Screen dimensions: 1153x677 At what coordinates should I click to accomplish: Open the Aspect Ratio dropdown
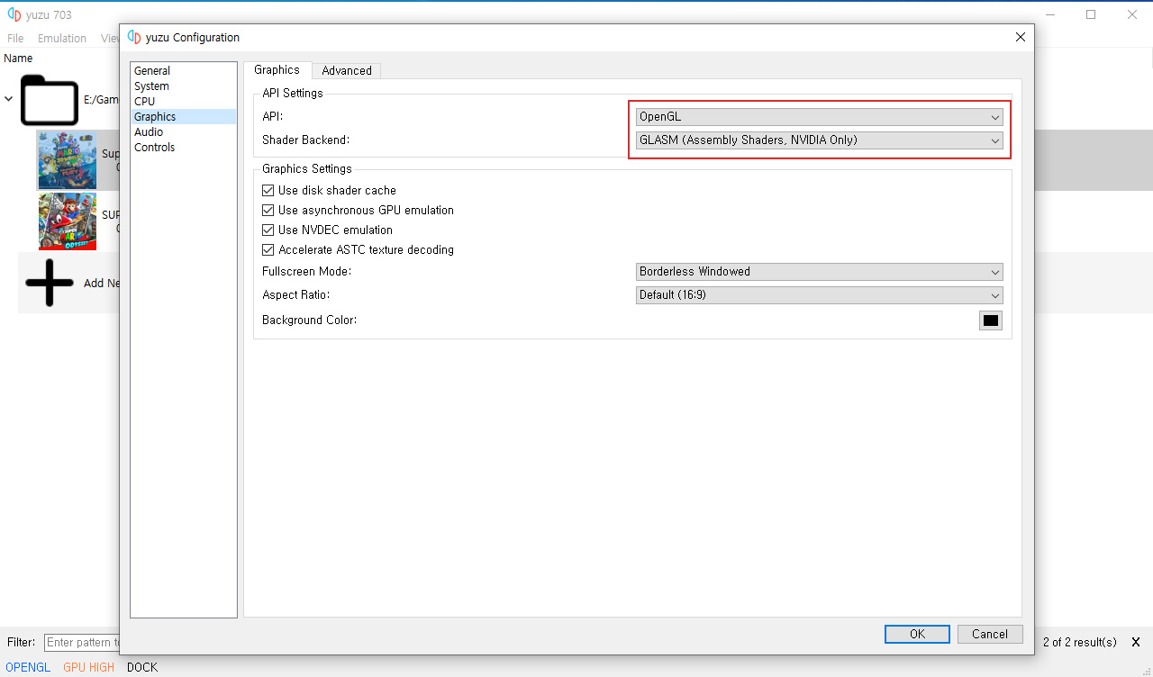(x=819, y=294)
